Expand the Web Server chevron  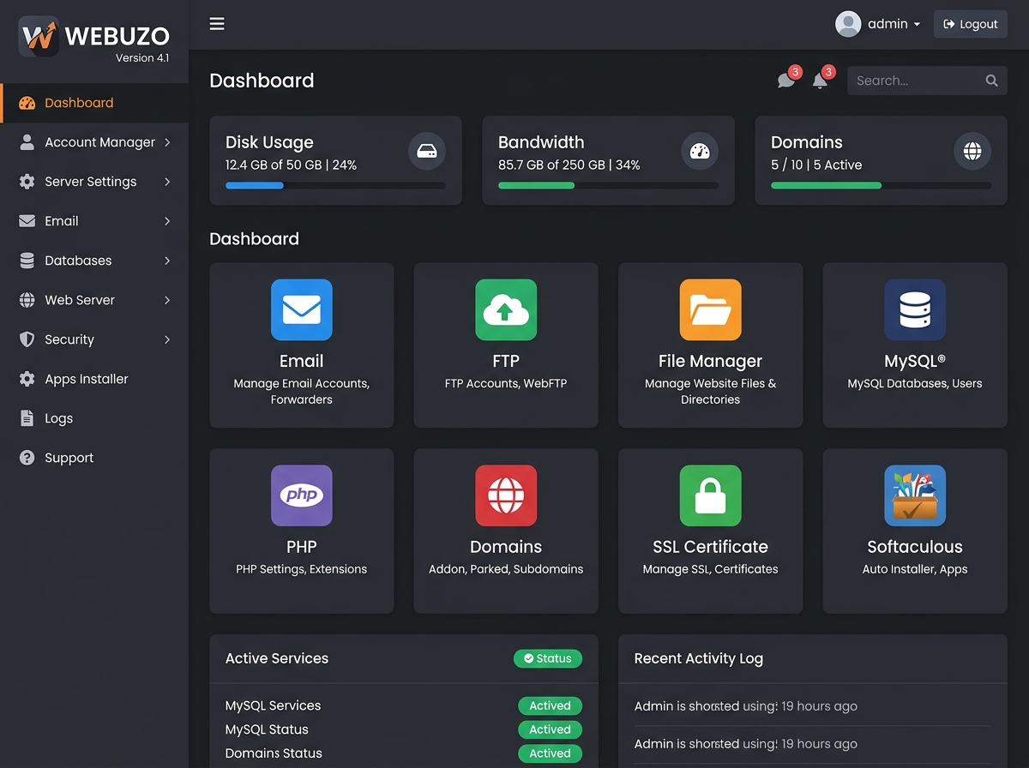[167, 300]
